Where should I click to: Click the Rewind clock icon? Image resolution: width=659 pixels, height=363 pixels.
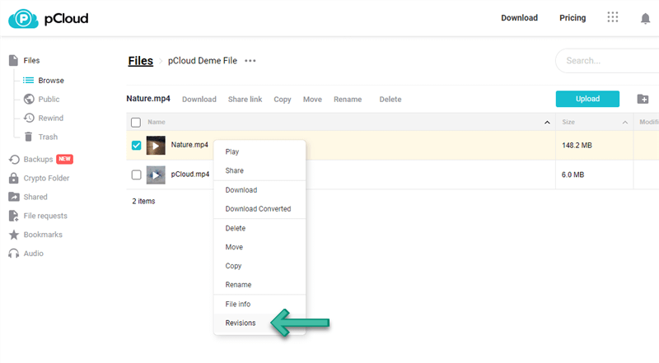pos(29,118)
